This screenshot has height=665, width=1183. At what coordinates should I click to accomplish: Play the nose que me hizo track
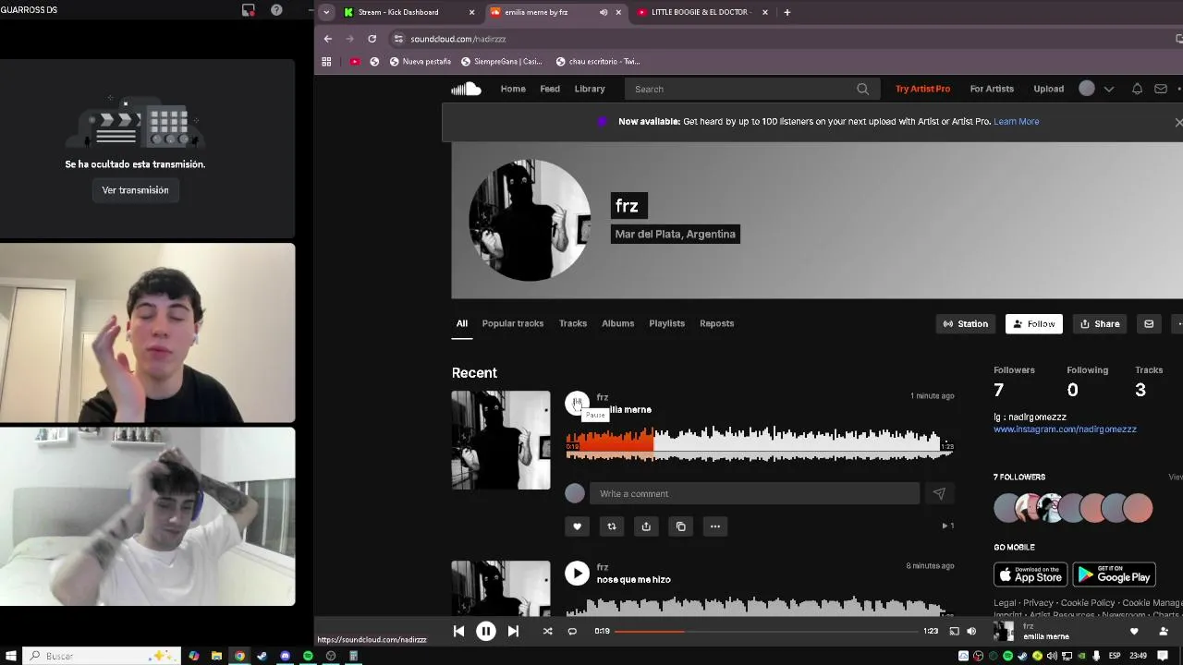pos(577,574)
